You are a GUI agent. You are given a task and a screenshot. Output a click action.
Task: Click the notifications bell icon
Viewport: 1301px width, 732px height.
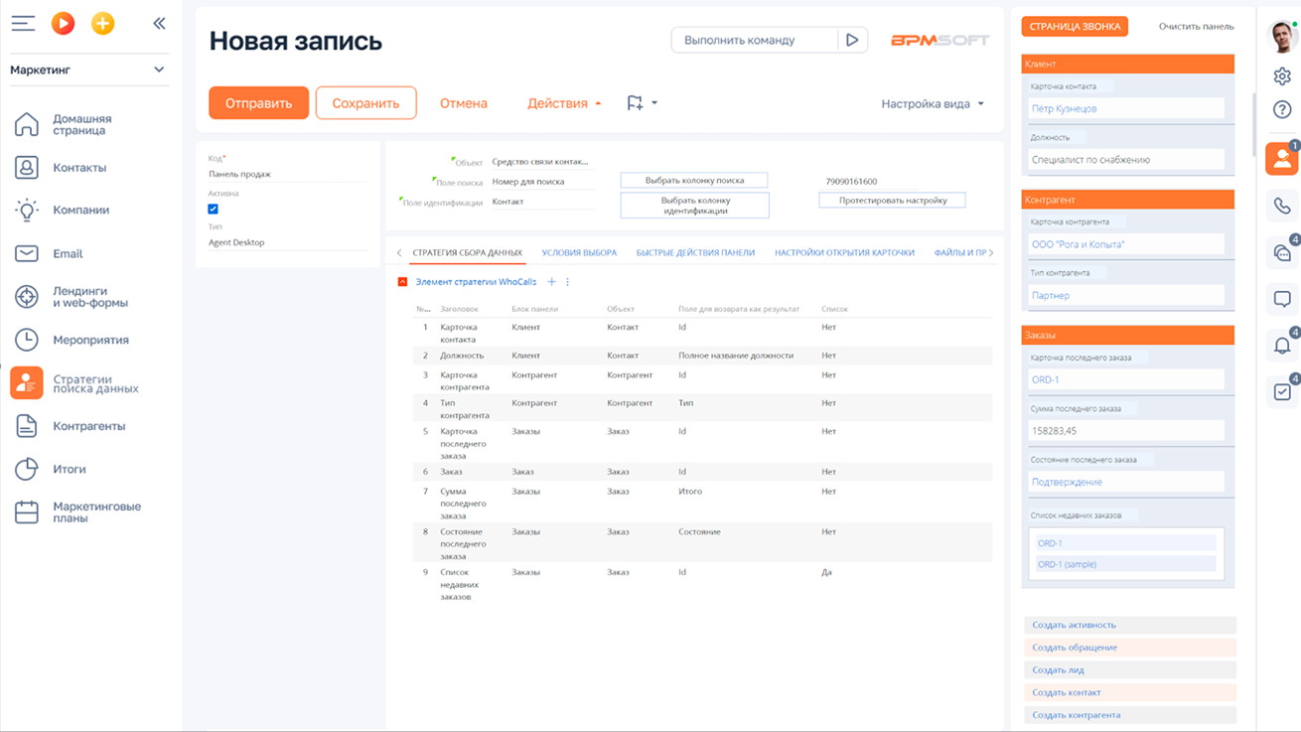(1282, 345)
